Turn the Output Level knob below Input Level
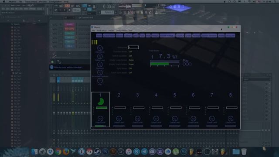 [x=100, y=56]
